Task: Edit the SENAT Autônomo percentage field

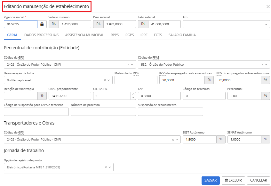Action: pyautogui.click(x=244, y=140)
